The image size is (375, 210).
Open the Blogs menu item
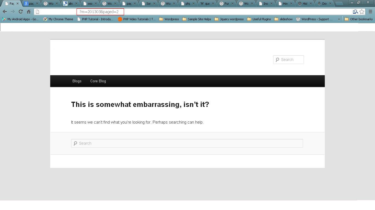(77, 81)
